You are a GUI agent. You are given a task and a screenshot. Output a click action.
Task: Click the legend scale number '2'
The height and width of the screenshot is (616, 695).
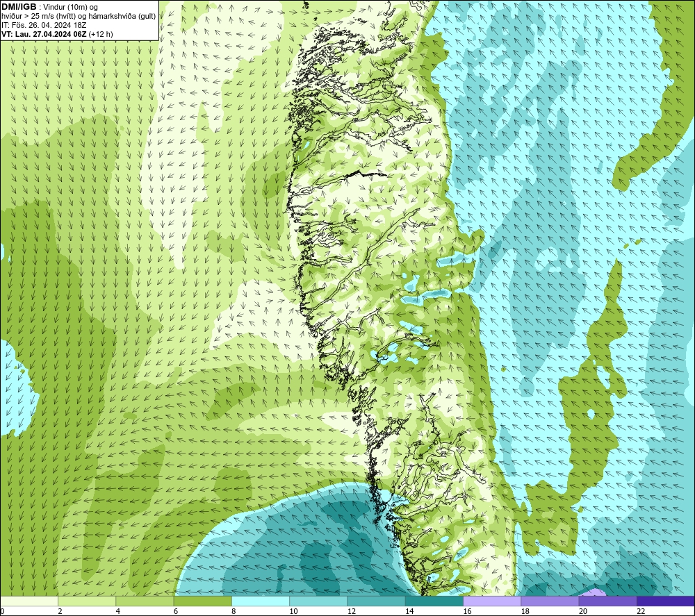pos(60,611)
